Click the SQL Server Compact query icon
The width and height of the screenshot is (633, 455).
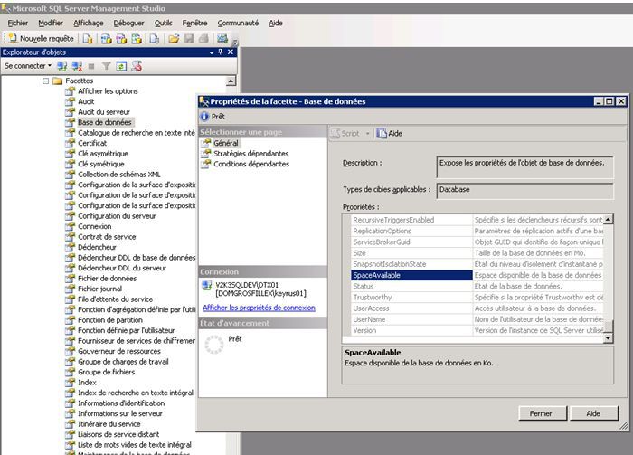click(155, 39)
